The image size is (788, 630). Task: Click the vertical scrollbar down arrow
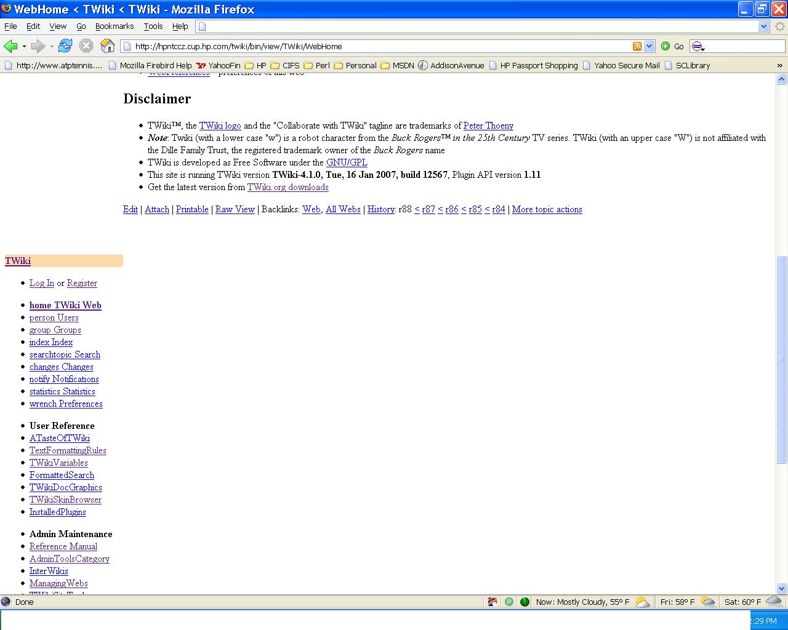(781, 588)
